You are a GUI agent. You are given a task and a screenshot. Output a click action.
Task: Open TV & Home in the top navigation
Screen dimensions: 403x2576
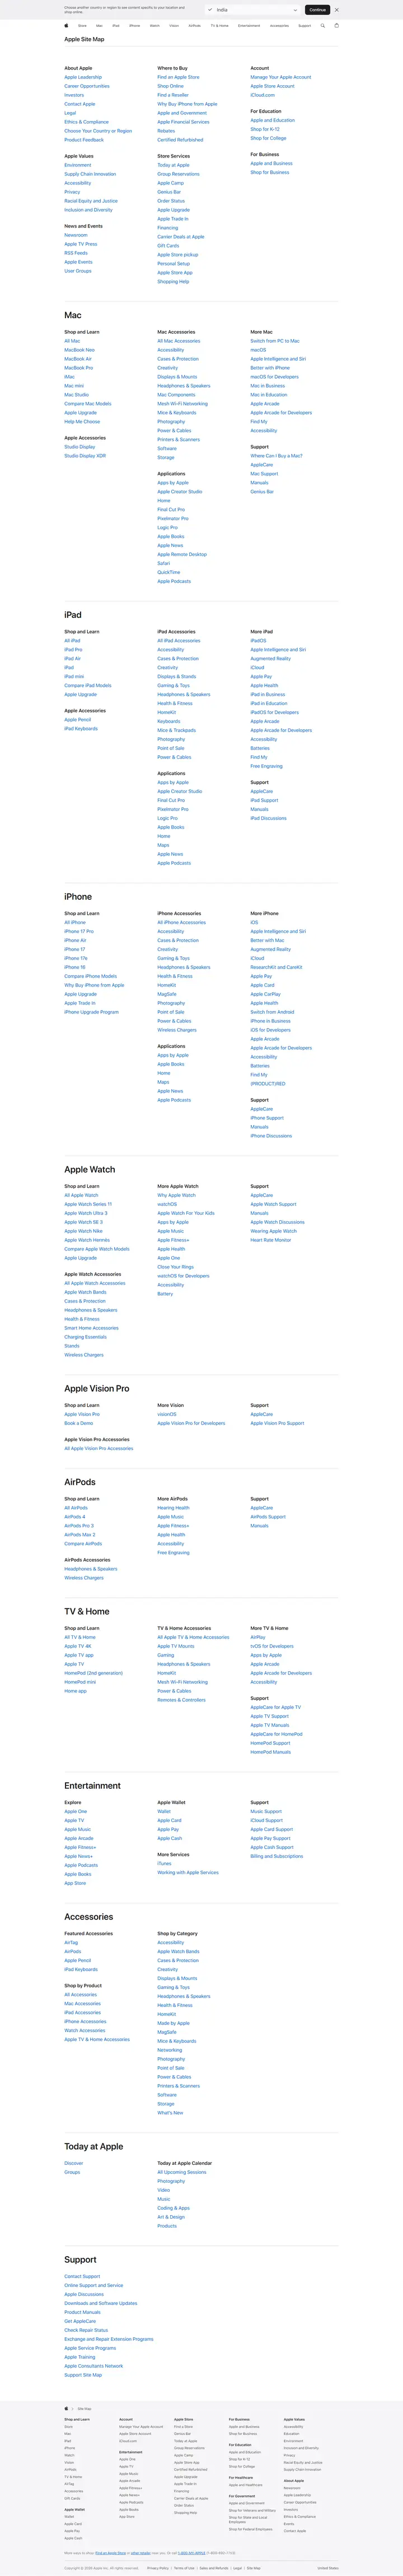click(x=219, y=26)
